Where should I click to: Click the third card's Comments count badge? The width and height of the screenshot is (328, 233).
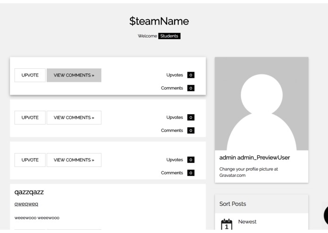(x=191, y=173)
